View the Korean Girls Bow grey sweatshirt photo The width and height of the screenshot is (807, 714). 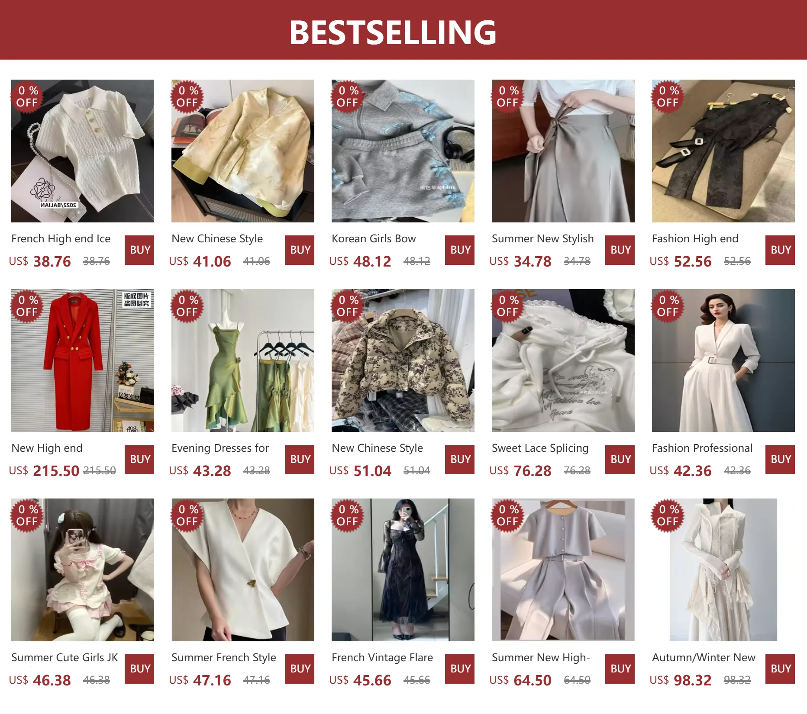pos(403,151)
